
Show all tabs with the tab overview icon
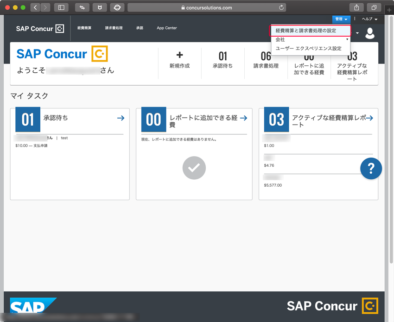click(374, 7)
